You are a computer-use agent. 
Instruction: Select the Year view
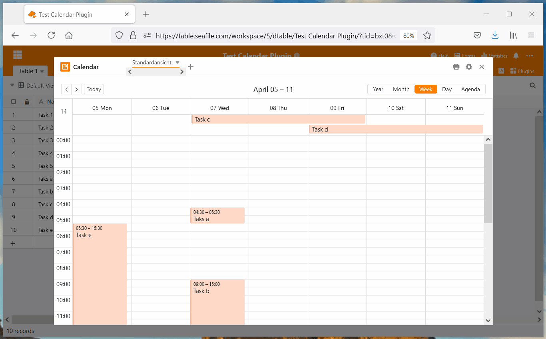pos(378,89)
